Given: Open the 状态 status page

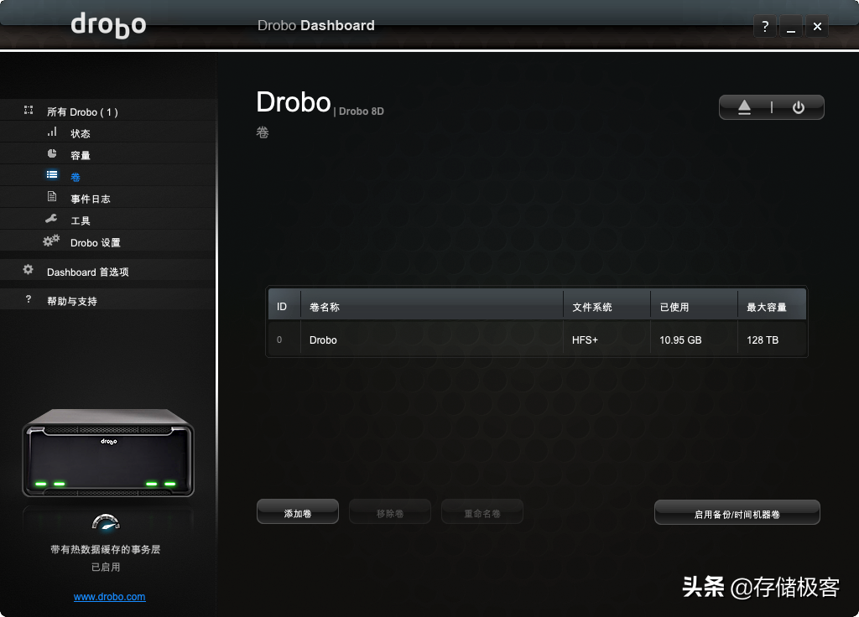Looking at the screenshot, I should 81,133.
